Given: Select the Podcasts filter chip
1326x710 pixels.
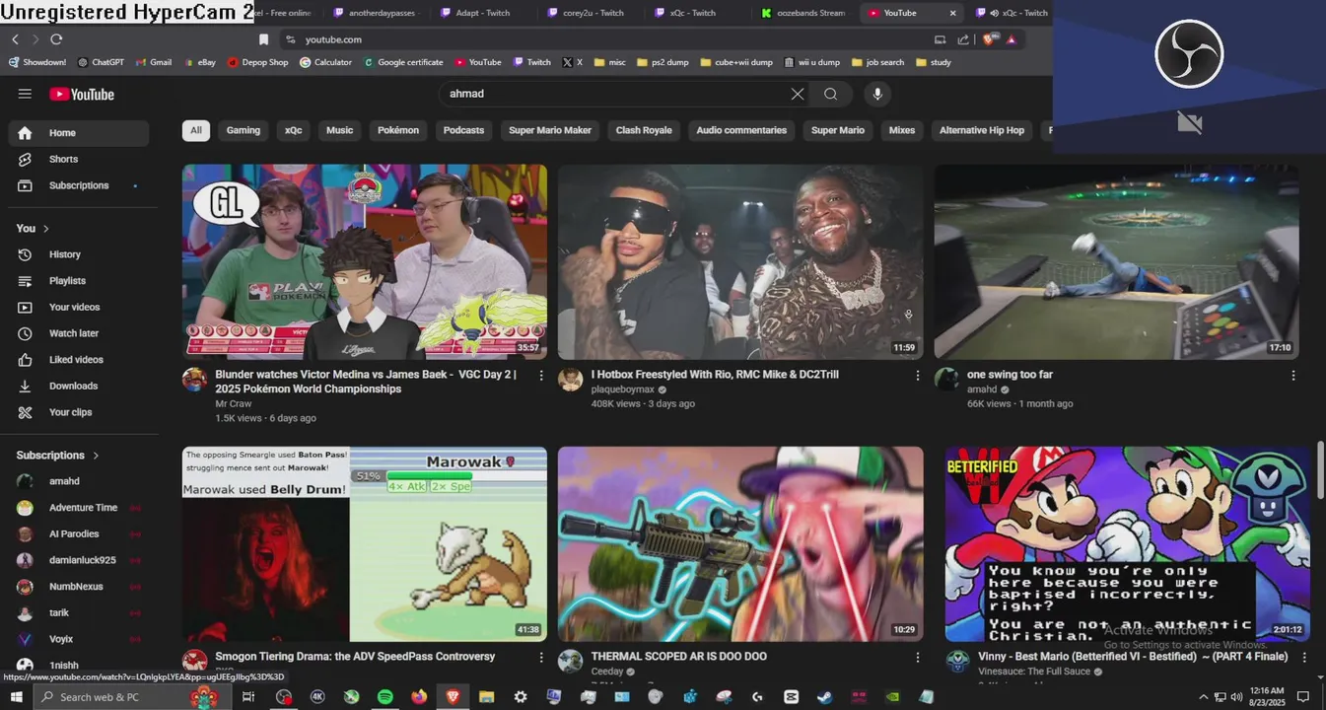Looking at the screenshot, I should tap(463, 130).
